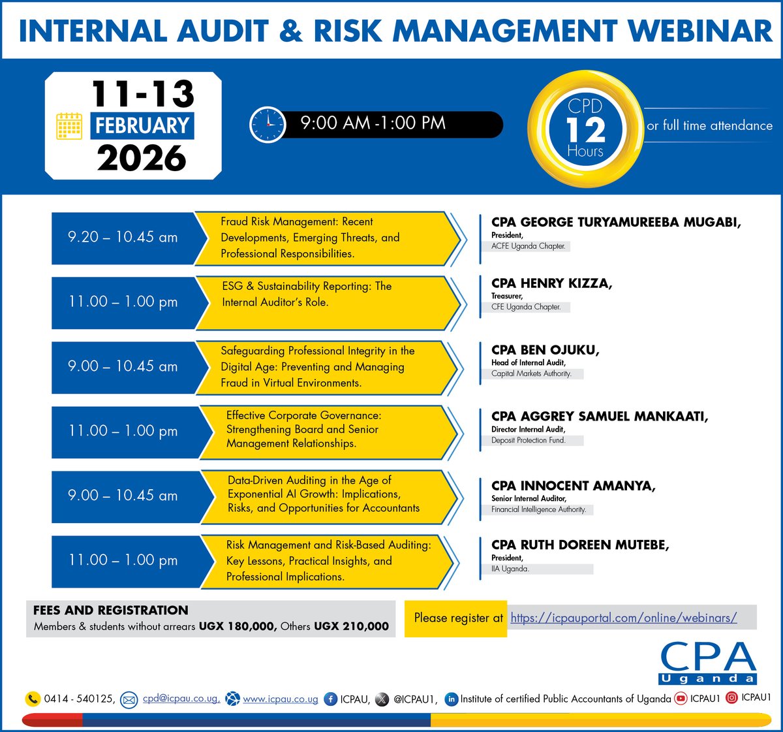Click the LinkedIn icon
Screen dimensions: 783x732
pyautogui.click(x=451, y=699)
